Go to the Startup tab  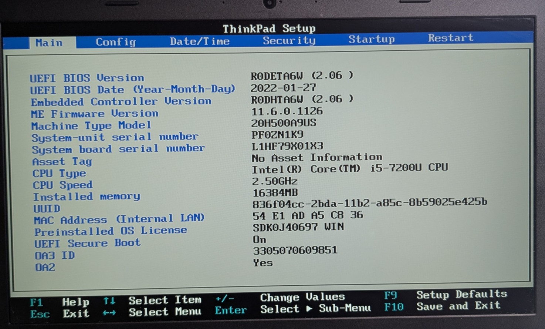pos(372,39)
